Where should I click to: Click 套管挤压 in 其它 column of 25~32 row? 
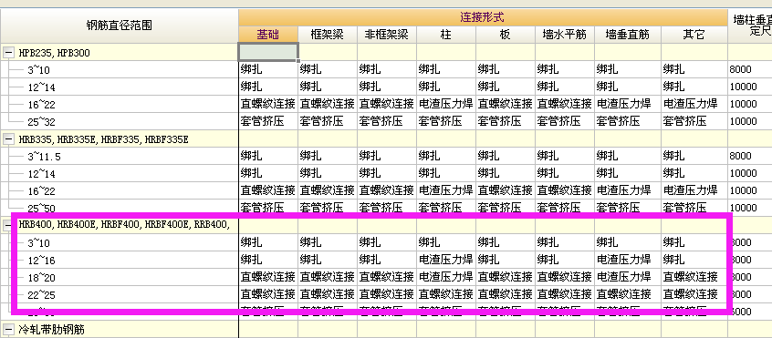point(685,121)
